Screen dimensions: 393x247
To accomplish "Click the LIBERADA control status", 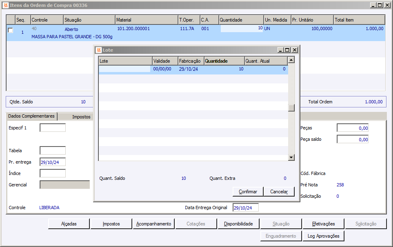I will tap(49, 208).
